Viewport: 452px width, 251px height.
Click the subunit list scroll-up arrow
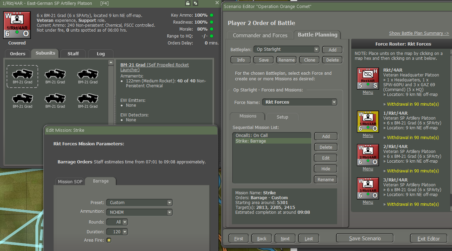tap(111, 63)
